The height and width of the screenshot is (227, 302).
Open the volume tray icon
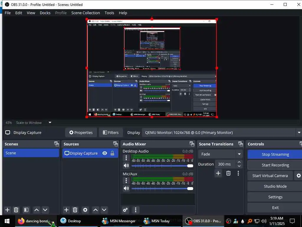[x=264, y=221]
